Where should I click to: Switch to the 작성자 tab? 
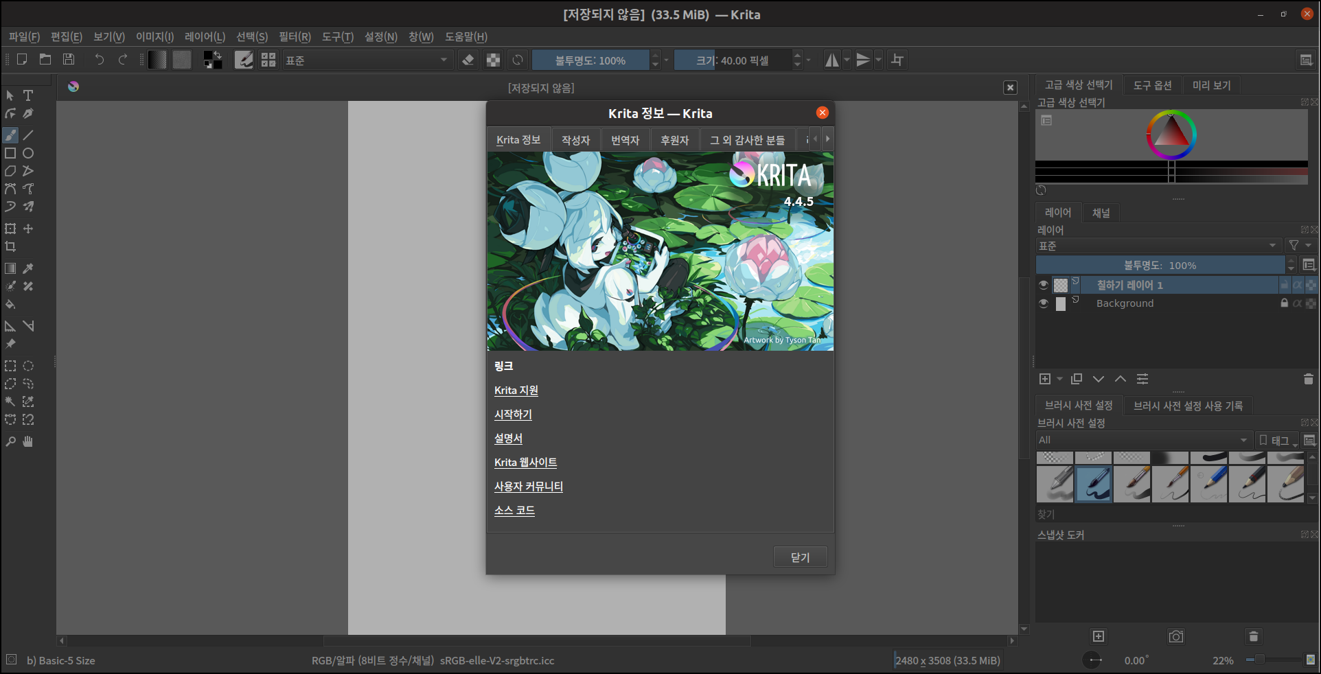pyautogui.click(x=575, y=140)
